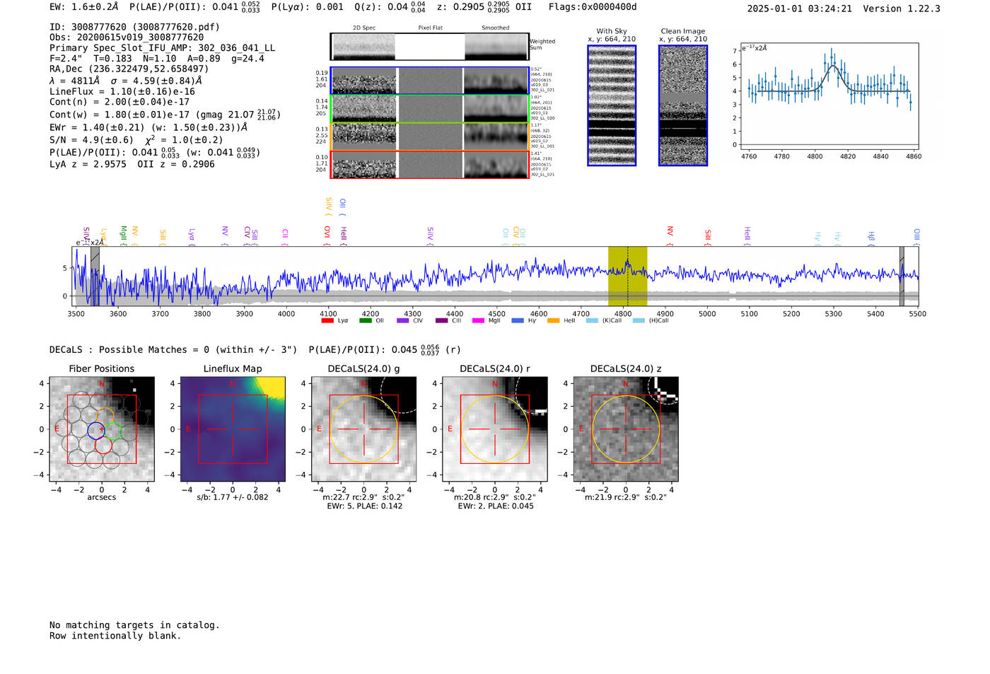Image resolution: width=990 pixels, height=674 pixels.
Task: Select the yellow highlighted region near 4811Å
Action: tap(627, 277)
